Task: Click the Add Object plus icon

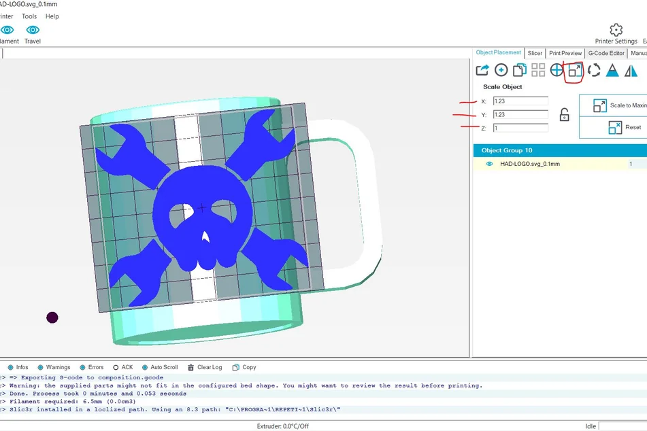Action: (x=501, y=70)
